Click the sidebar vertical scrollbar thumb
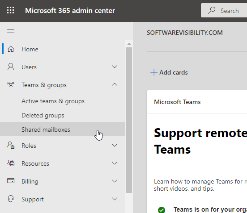Image resolution: width=247 pixels, height=213 pixels. coord(129,120)
